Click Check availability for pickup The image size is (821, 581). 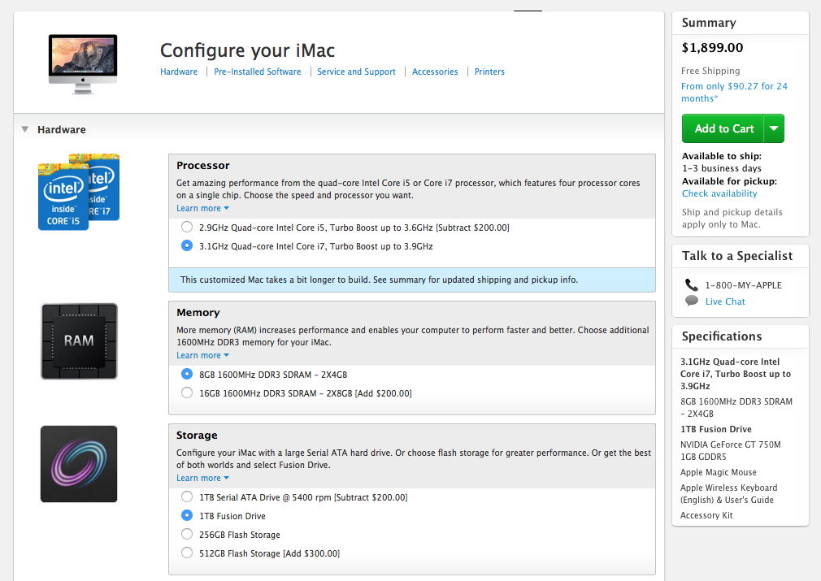click(x=719, y=193)
